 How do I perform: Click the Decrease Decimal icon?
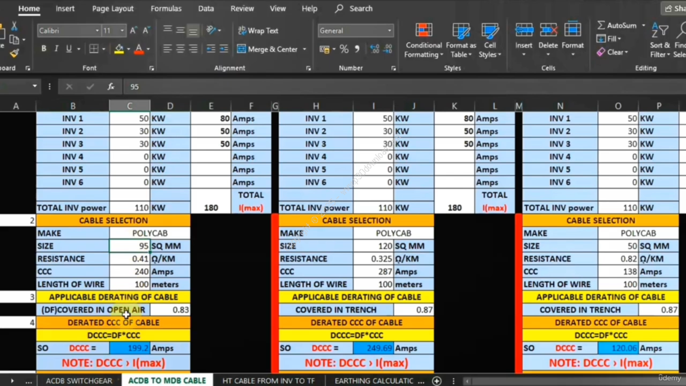click(x=389, y=49)
